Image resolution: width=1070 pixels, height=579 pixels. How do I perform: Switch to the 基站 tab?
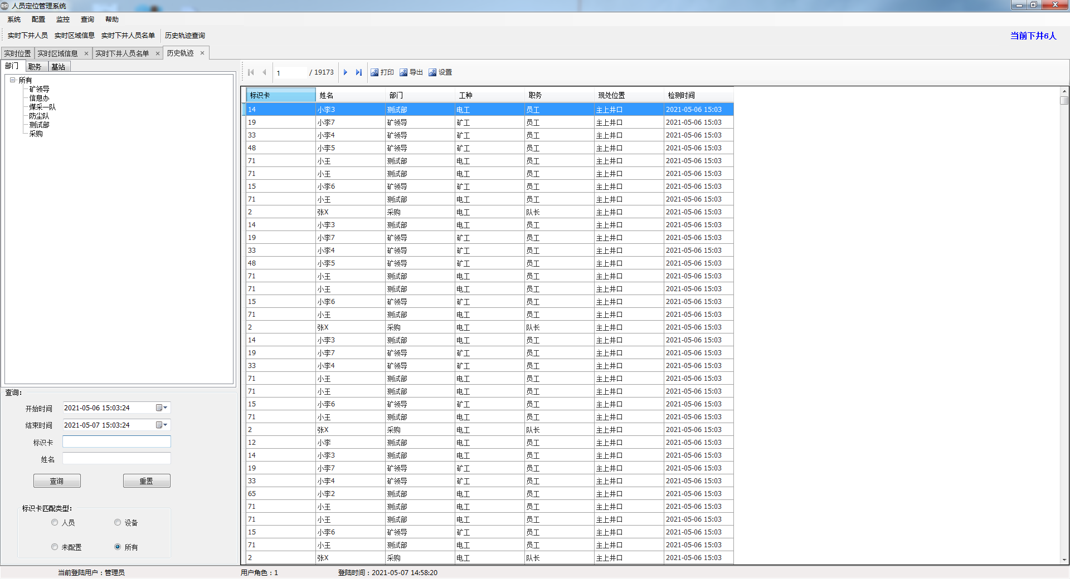pyautogui.click(x=59, y=67)
